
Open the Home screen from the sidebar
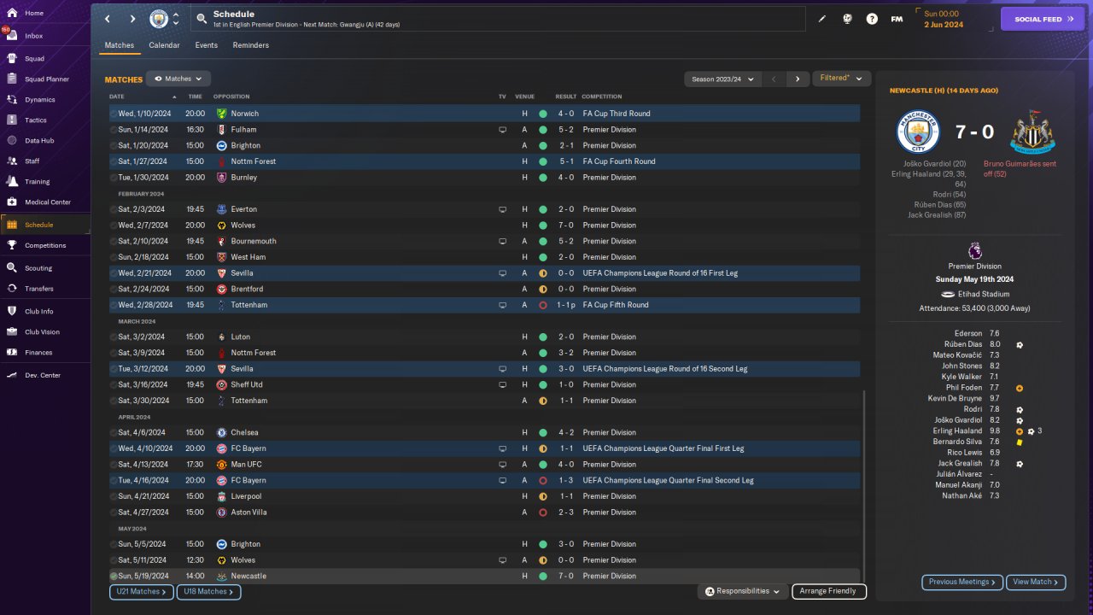tap(34, 13)
